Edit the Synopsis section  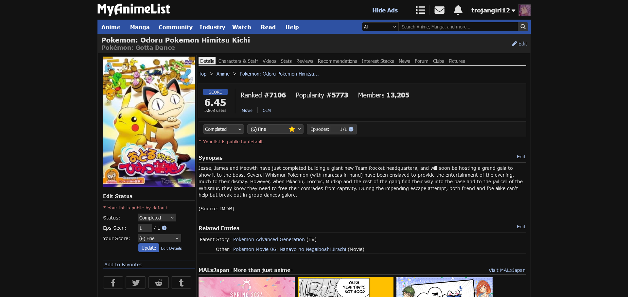click(x=521, y=157)
